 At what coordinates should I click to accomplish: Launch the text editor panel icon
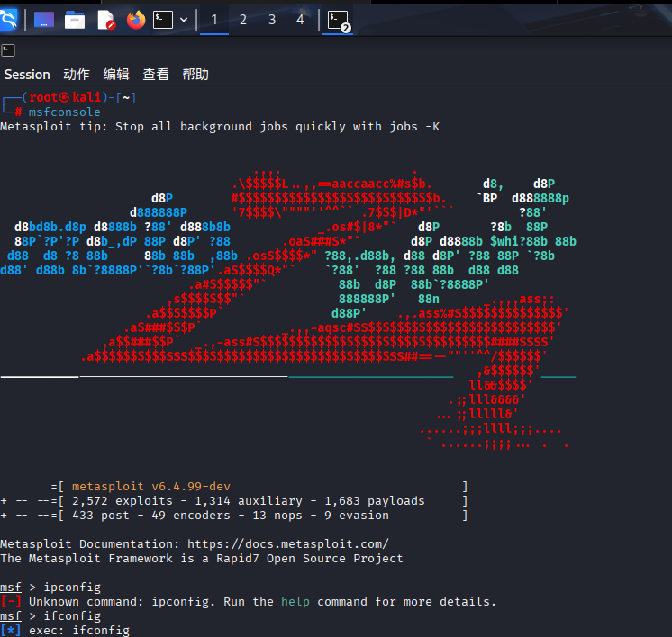tap(106, 20)
